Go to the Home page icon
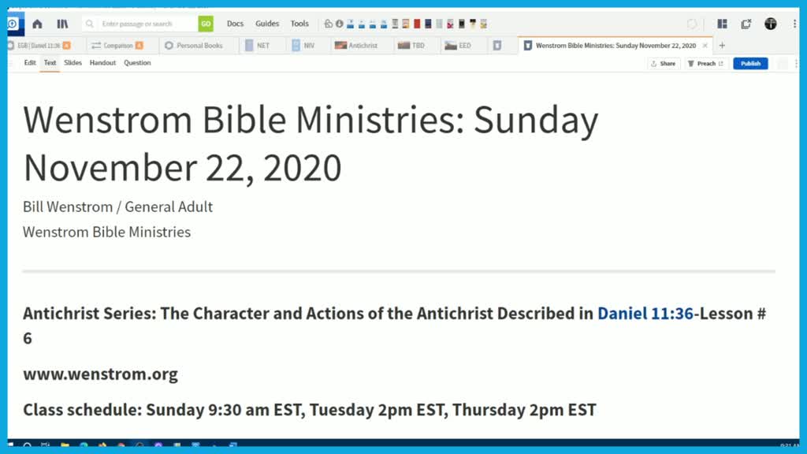The image size is (807, 454). (37, 24)
